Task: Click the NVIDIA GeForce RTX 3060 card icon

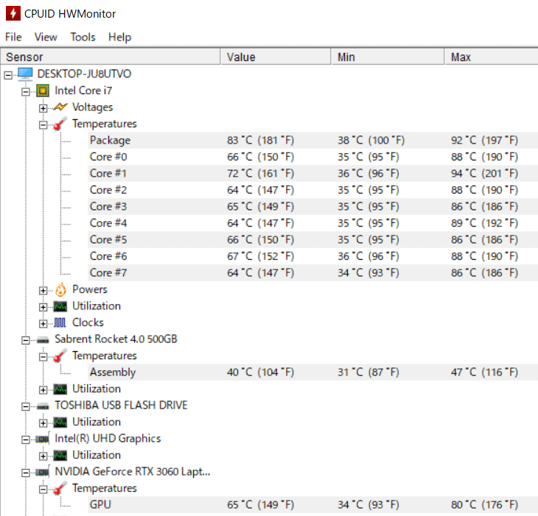Action: 43,472
